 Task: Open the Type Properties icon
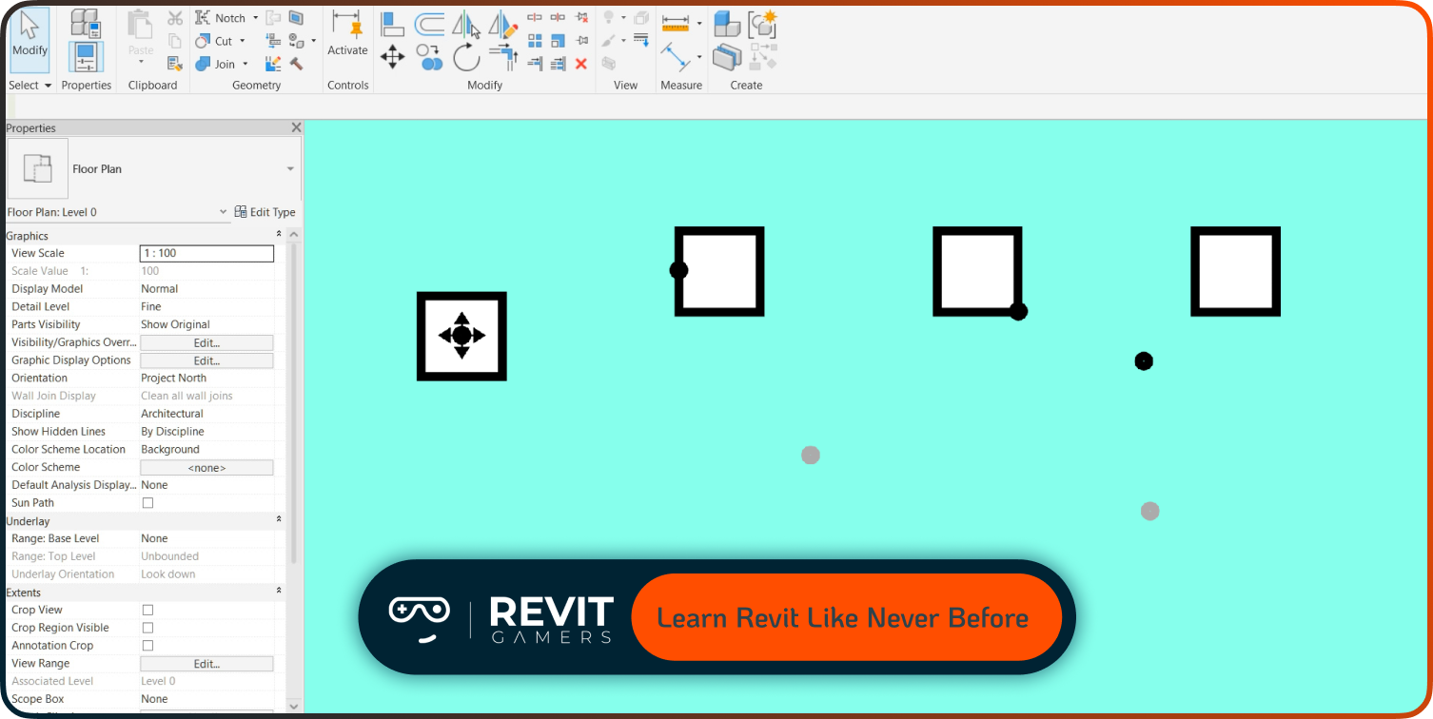tap(85, 23)
